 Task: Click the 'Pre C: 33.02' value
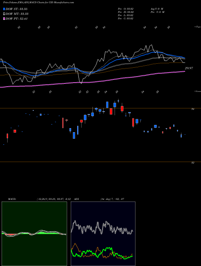pos(125,19)
